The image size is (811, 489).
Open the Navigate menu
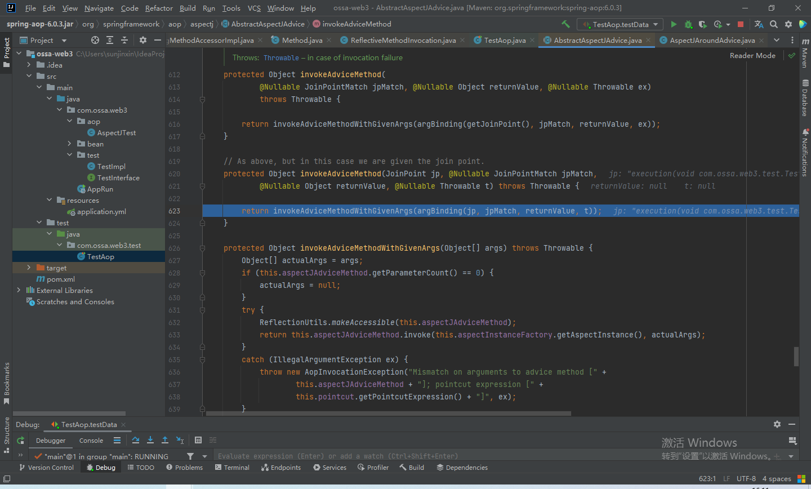(x=99, y=8)
